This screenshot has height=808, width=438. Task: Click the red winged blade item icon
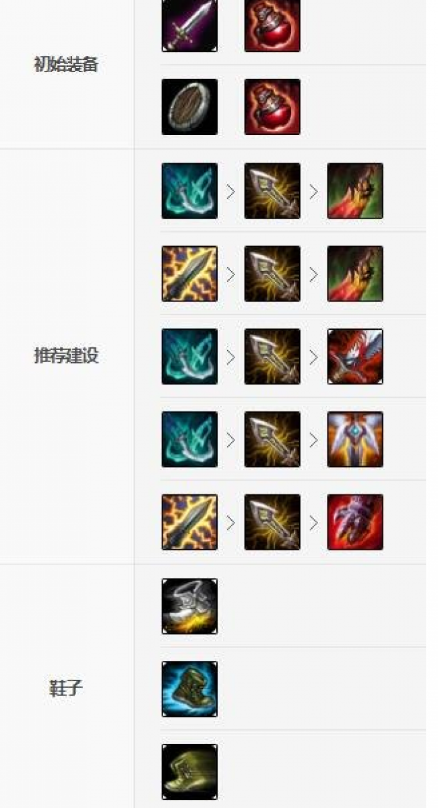tap(355, 357)
